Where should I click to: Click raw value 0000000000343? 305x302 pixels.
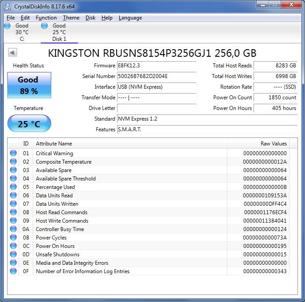coord(265,271)
